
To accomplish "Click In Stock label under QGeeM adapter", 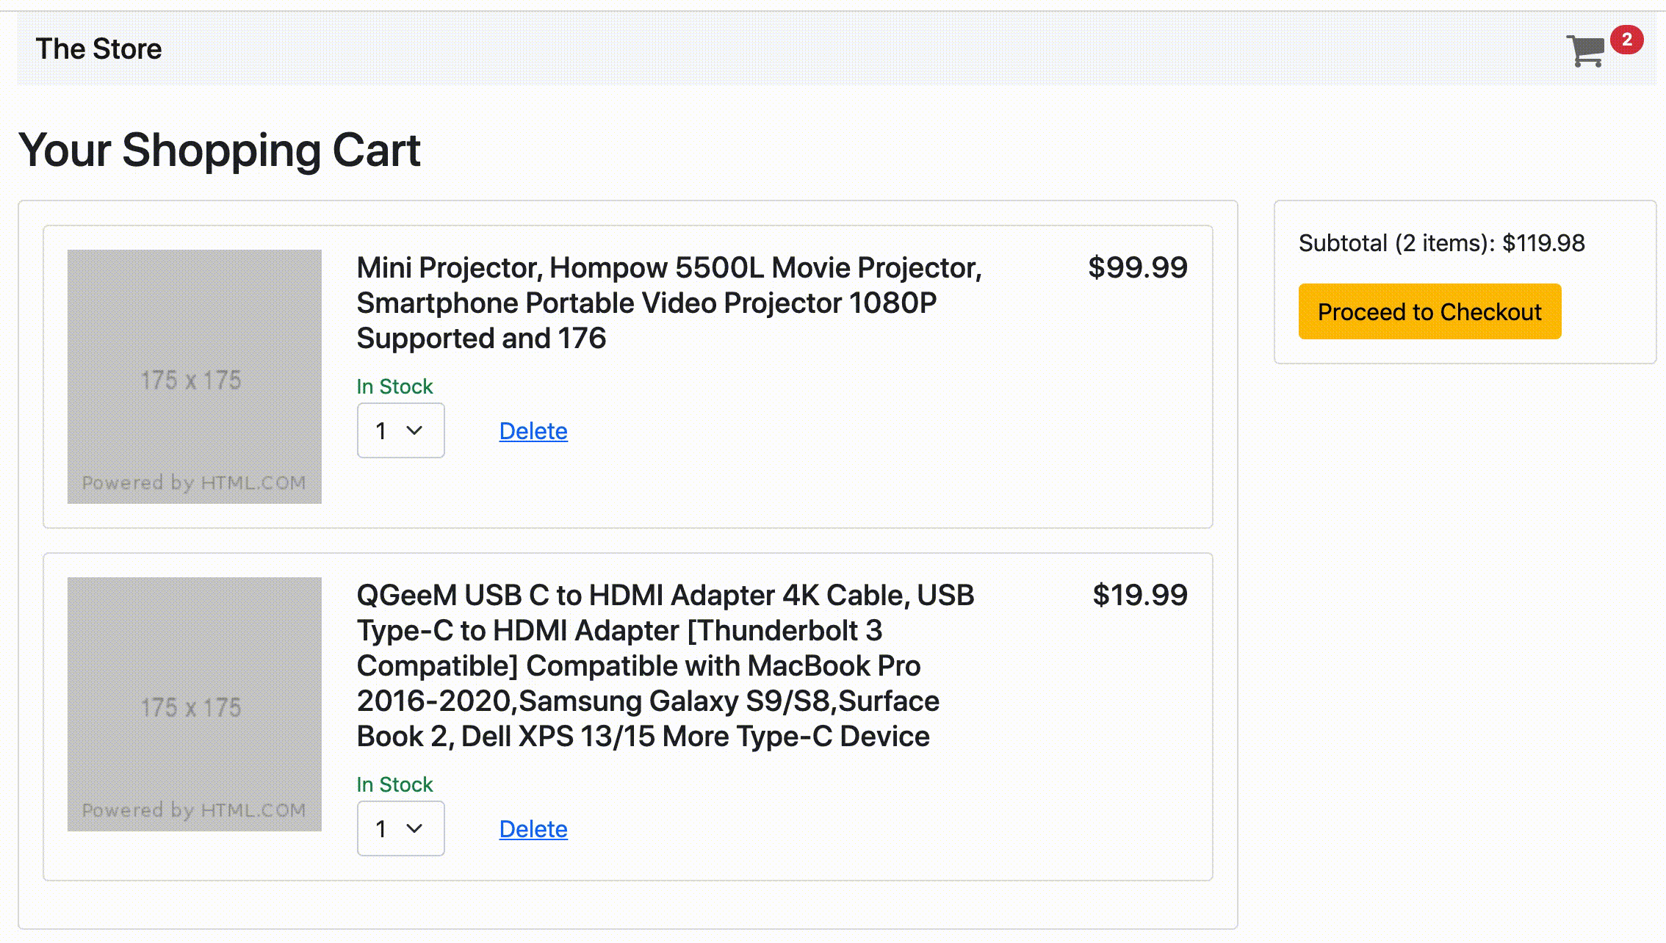I will tap(394, 784).
